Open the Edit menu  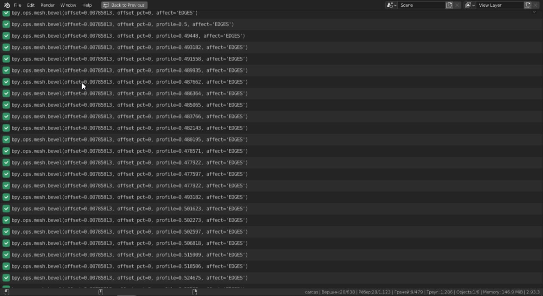pos(31,5)
